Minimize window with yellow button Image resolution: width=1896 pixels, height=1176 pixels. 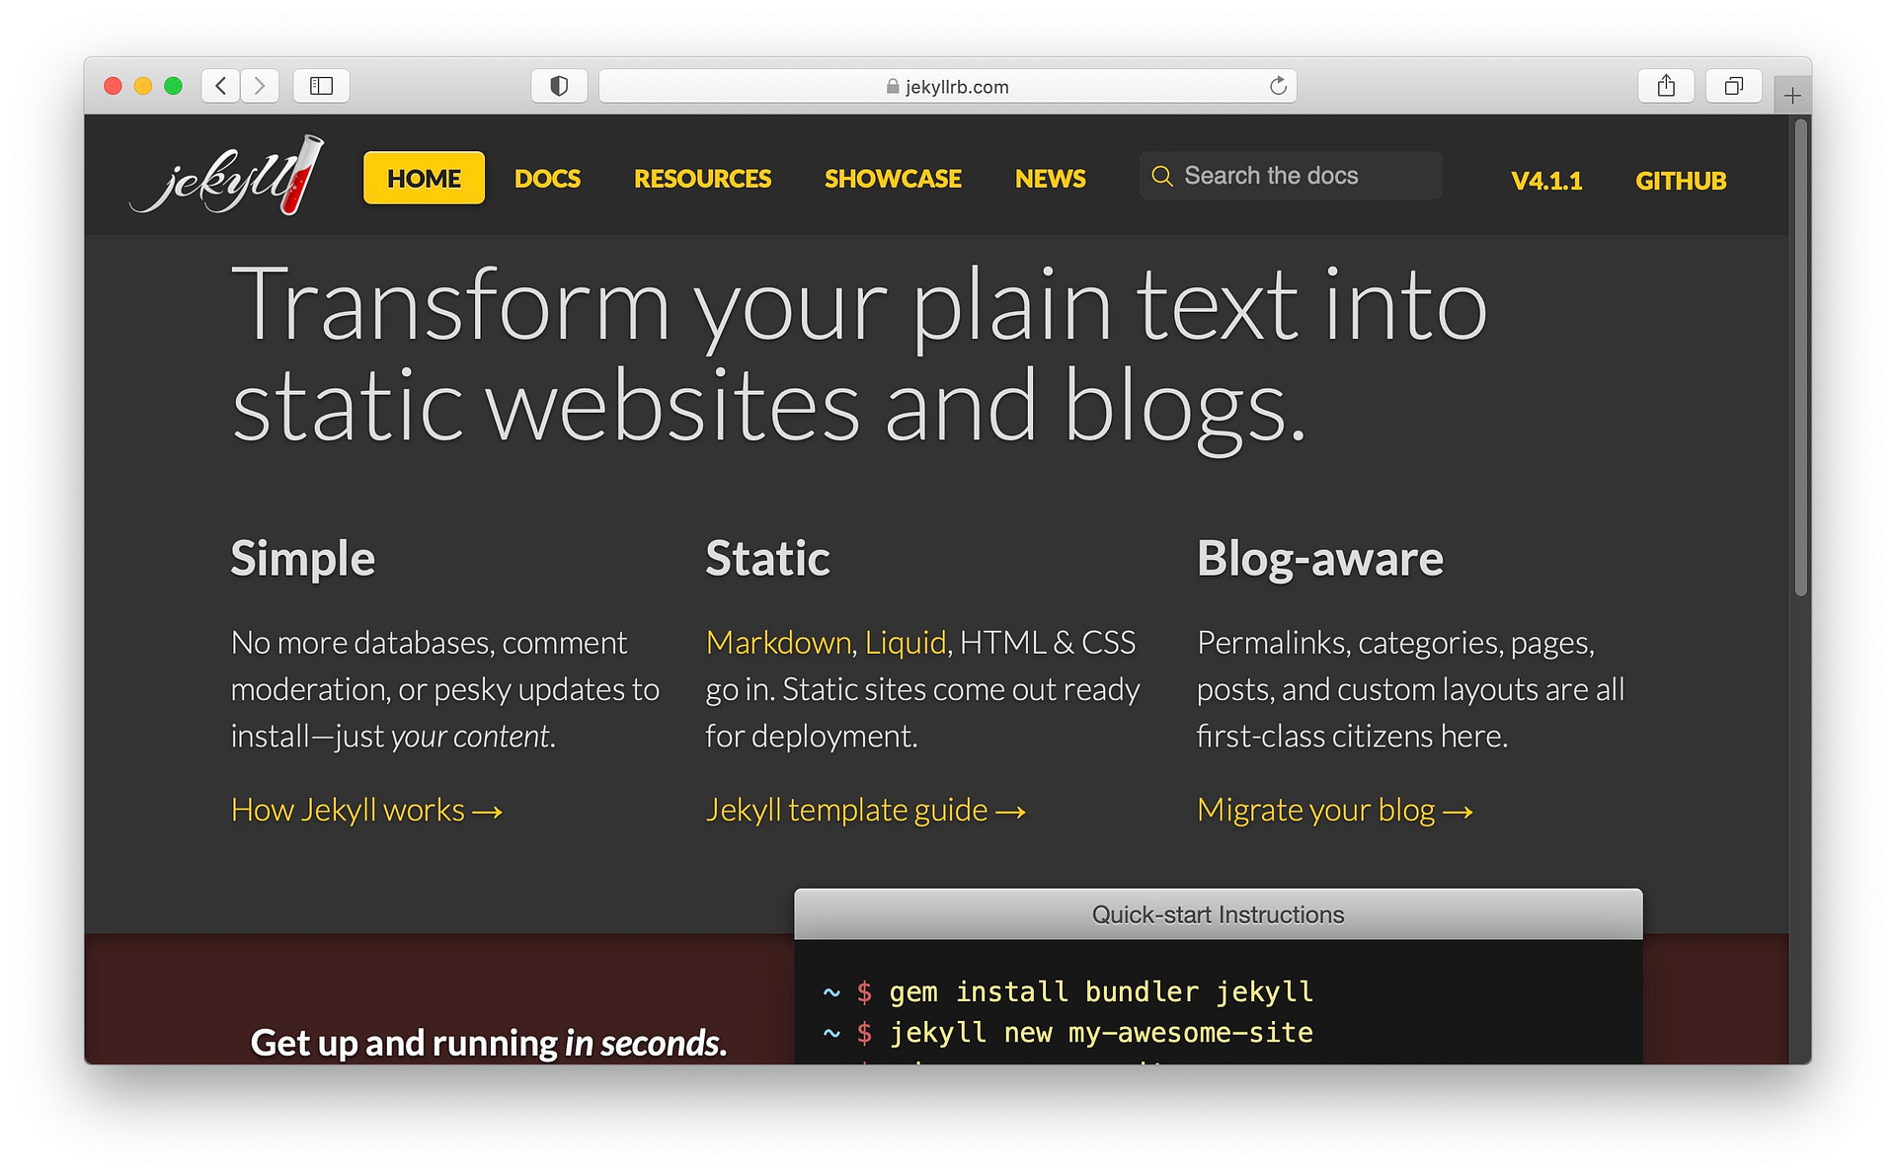[143, 86]
